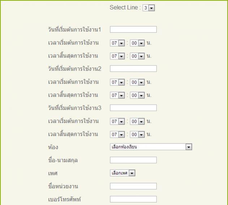Open end-time minute dropdown for usage date 1

(x=137, y=56)
